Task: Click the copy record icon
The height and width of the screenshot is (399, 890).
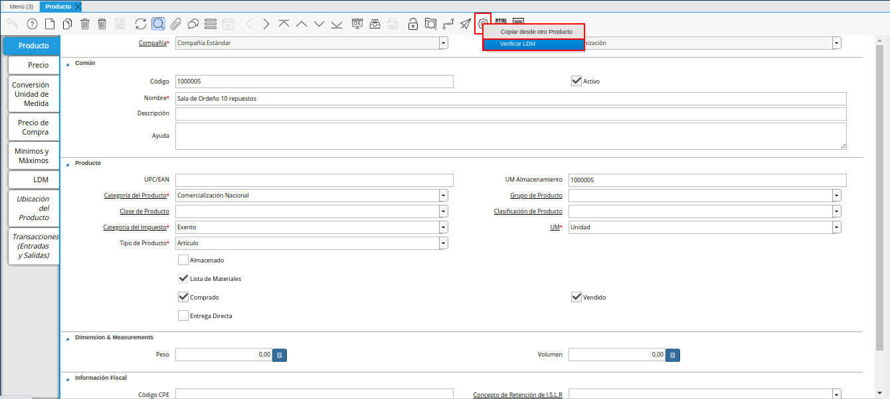Action: click(x=67, y=24)
